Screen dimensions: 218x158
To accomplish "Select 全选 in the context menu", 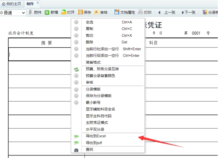I will point(89,22).
